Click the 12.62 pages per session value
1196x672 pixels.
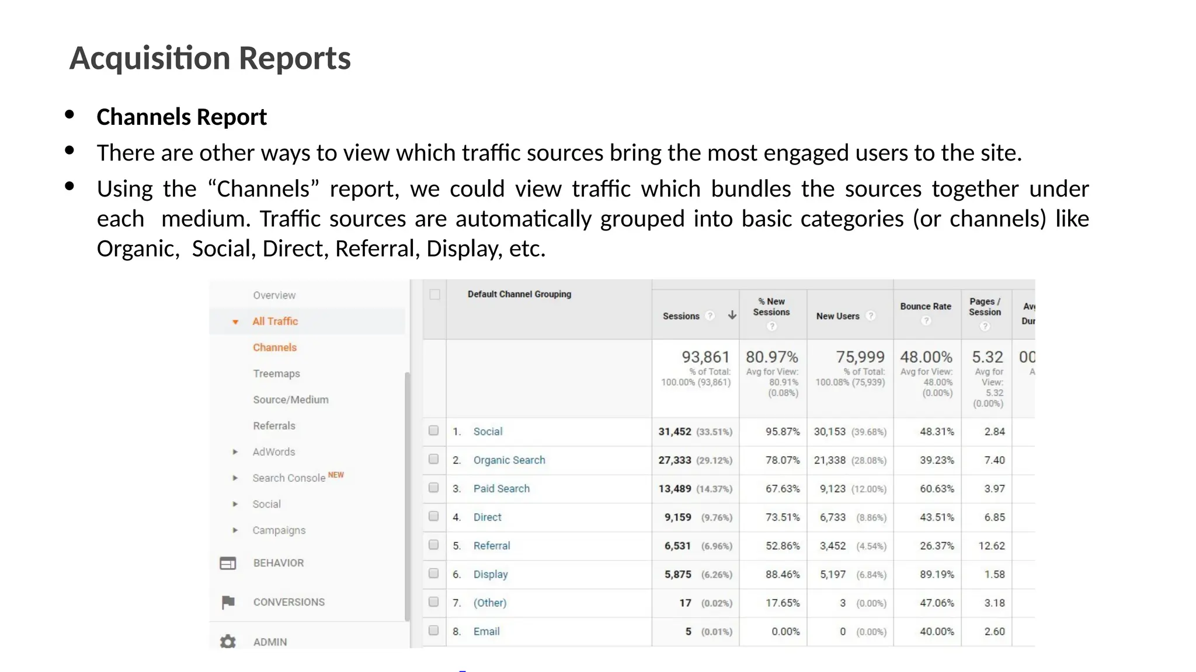pyautogui.click(x=992, y=546)
